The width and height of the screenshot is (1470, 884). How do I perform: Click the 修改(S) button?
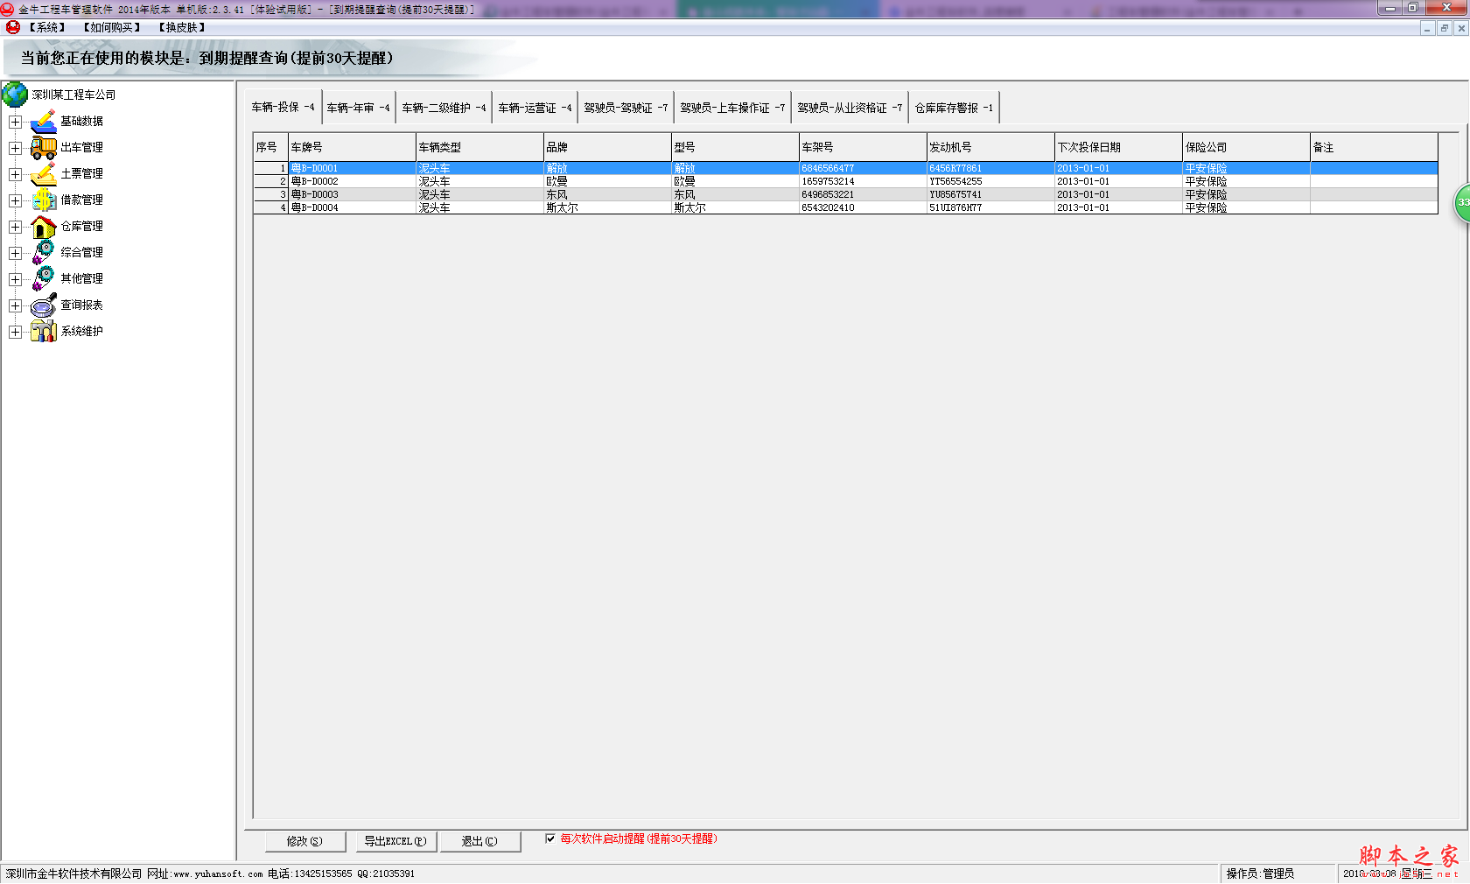(x=305, y=841)
